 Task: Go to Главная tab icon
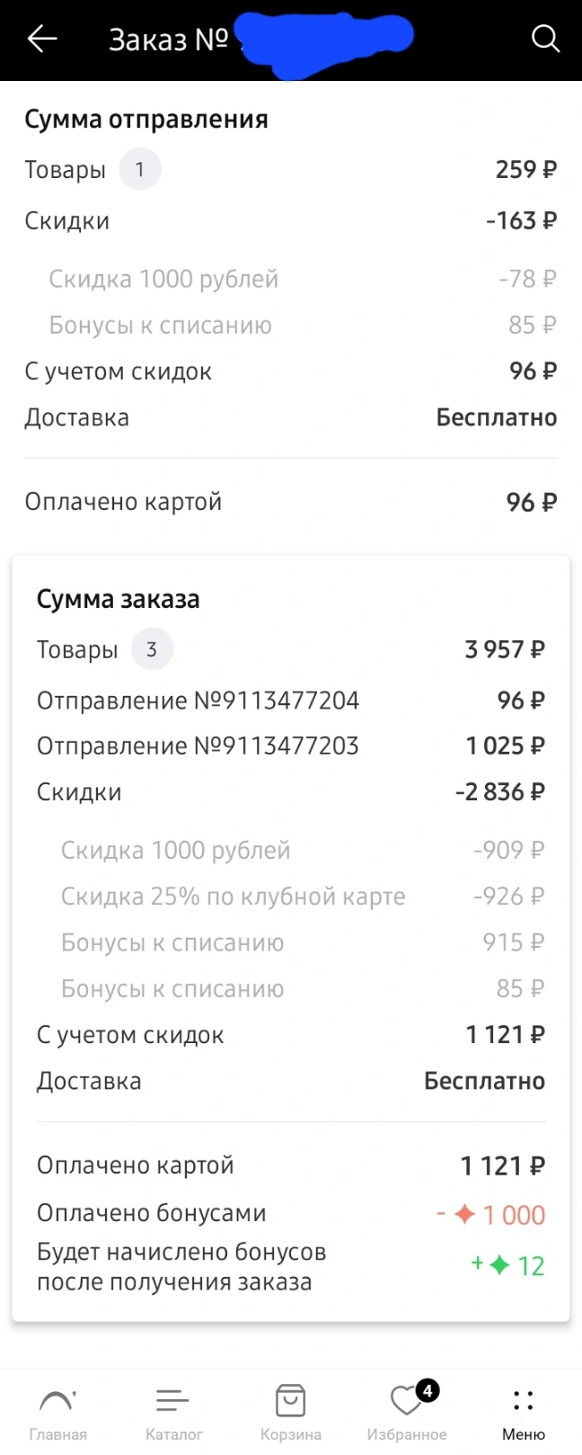click(57, 1400)
